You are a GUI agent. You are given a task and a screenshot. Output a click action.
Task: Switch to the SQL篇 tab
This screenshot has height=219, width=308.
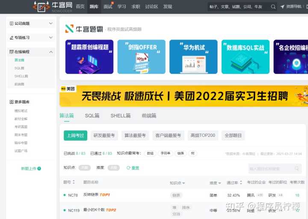point(92,115)
